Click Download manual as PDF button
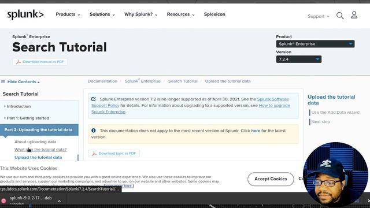This screenshot has height=208, width=370. pyautogui.click(x=40, y=62)
